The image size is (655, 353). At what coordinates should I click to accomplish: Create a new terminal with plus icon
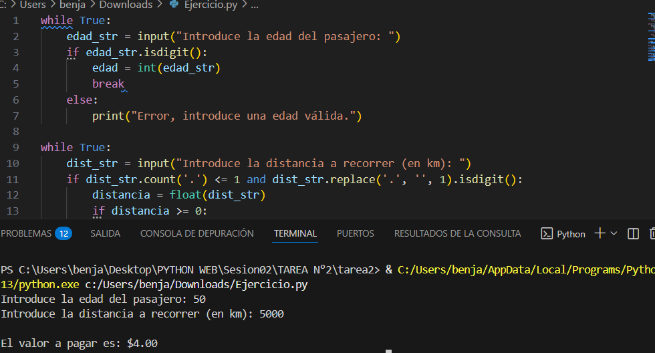600,233
